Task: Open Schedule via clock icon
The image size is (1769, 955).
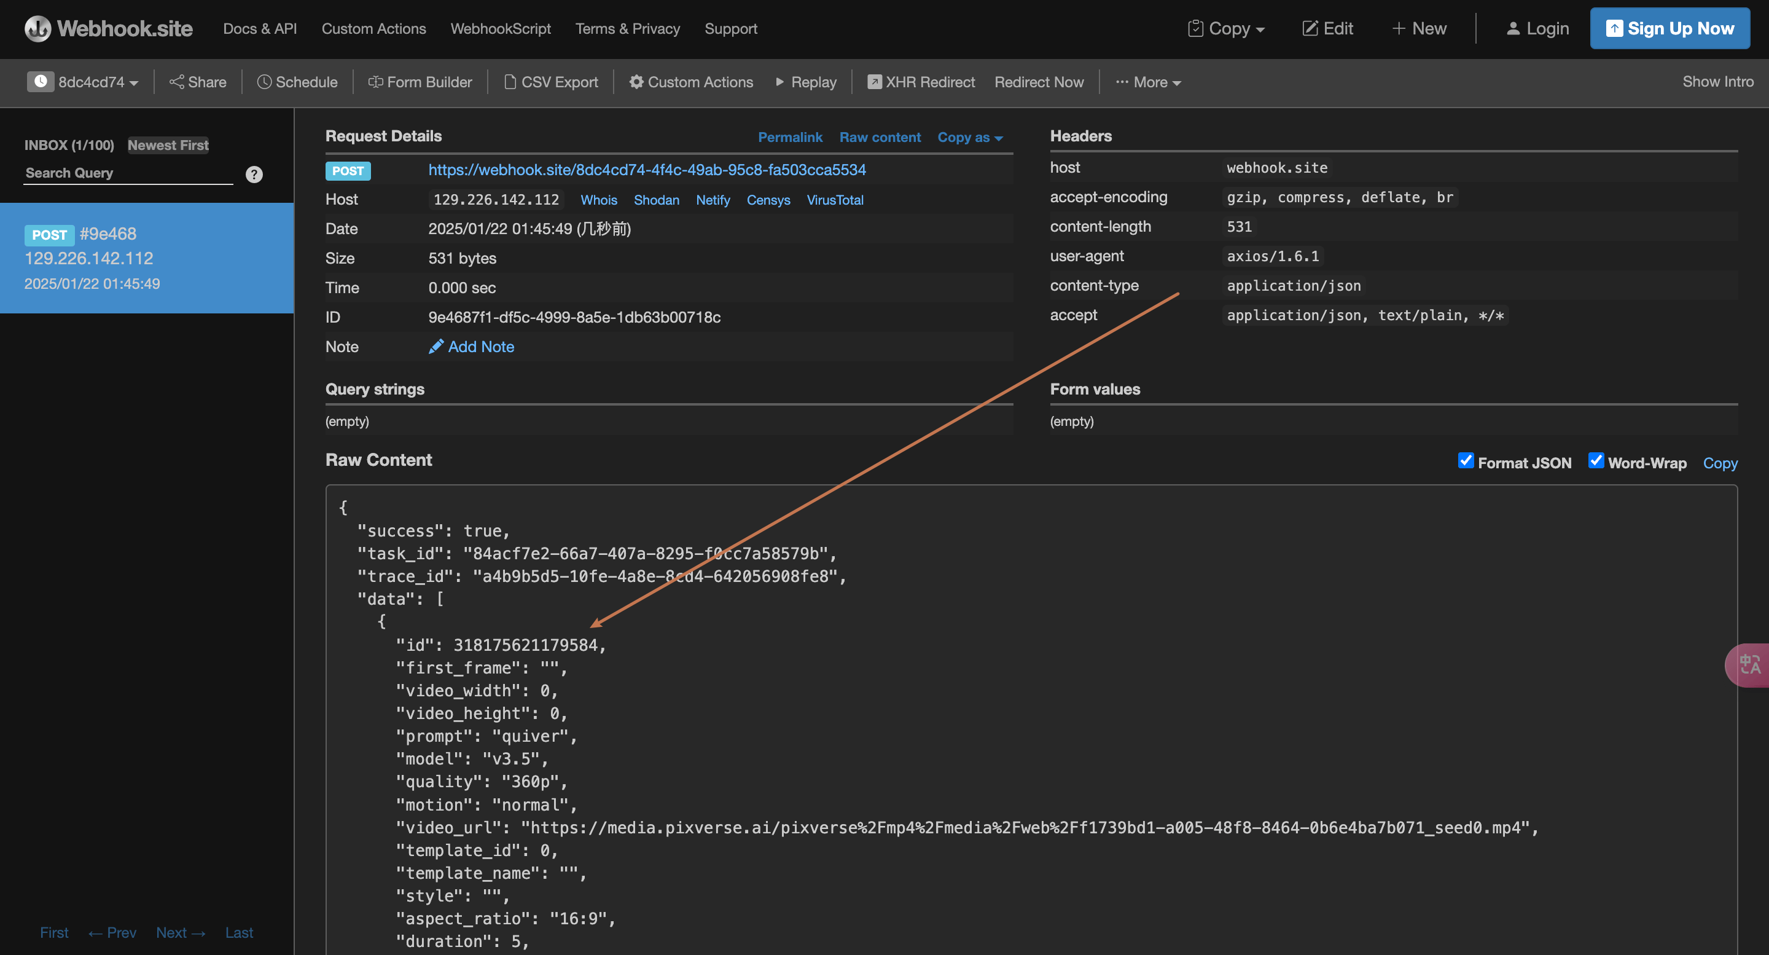Action: click(264, 82)
